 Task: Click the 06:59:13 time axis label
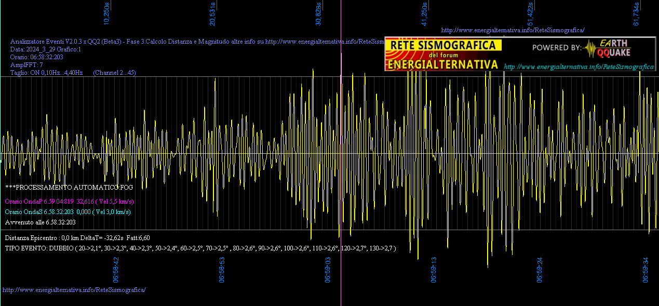434,269
